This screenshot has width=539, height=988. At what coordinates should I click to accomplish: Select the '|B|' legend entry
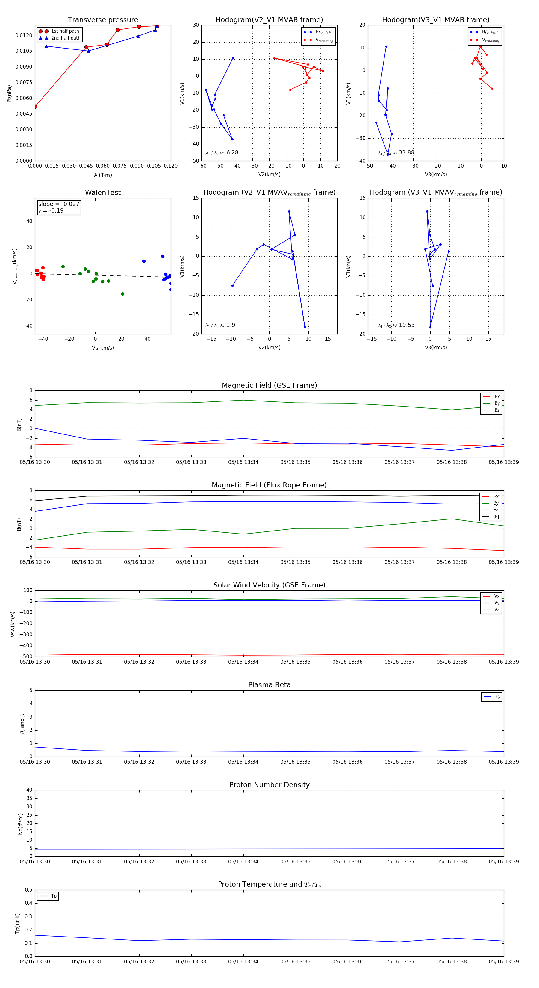(491, 517)
